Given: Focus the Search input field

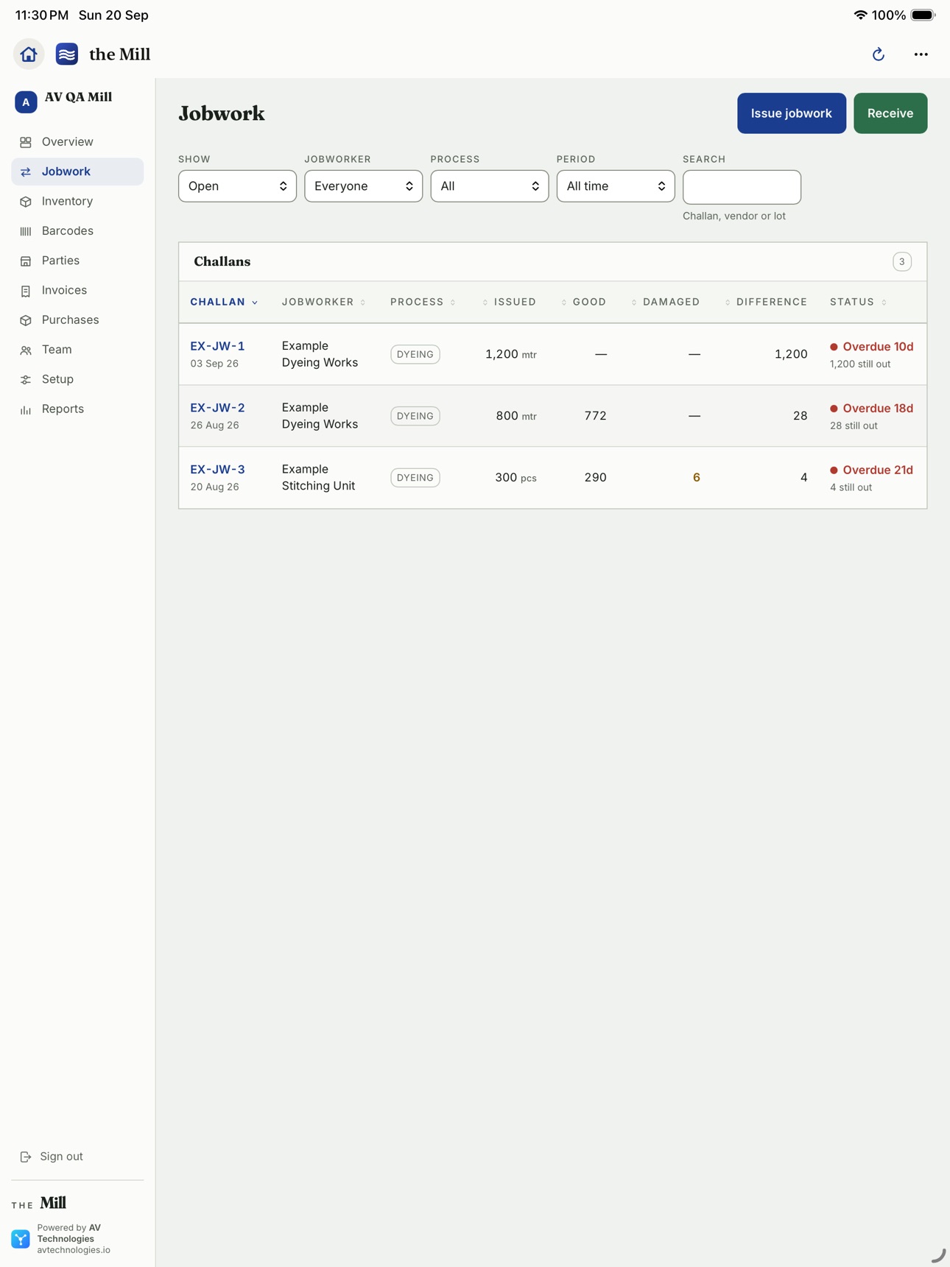Looking at the screenshot, I should coord(742,187).
